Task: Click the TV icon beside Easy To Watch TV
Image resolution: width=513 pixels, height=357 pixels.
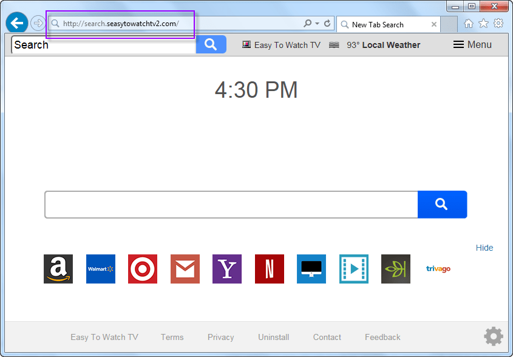Action: 246,44
